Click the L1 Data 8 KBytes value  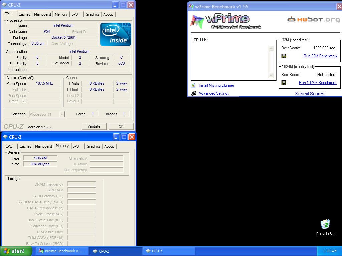[97, 83]
